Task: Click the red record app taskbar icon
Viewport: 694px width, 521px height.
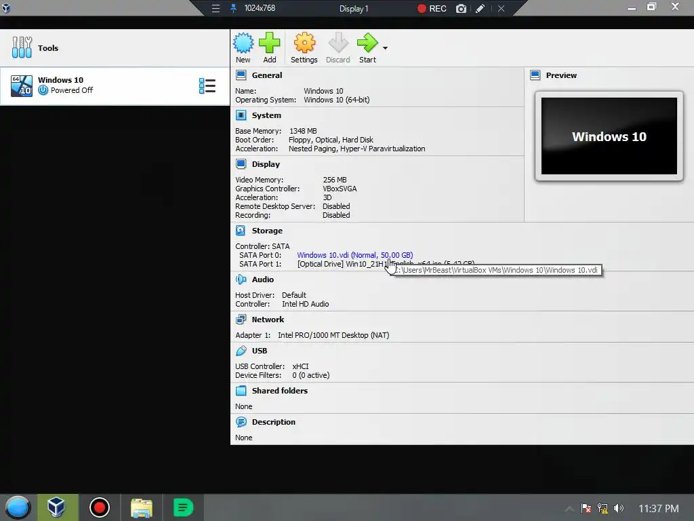Action: [x=99, y=507]
